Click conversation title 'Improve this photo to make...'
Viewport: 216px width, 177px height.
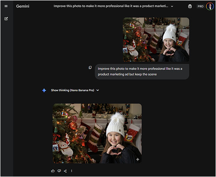point(111,6)
